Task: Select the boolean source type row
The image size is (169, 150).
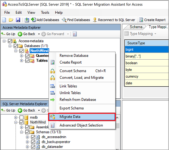Action: pos(147,63)
